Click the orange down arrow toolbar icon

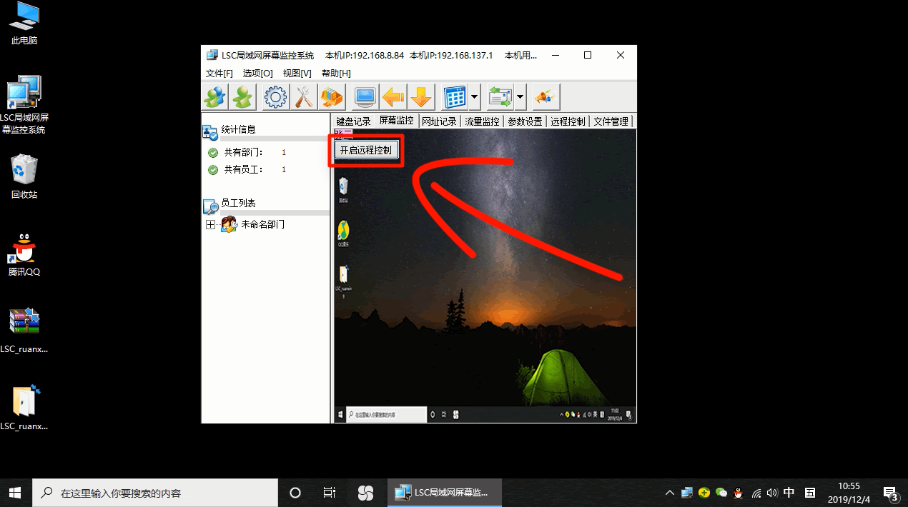(421, 96)
